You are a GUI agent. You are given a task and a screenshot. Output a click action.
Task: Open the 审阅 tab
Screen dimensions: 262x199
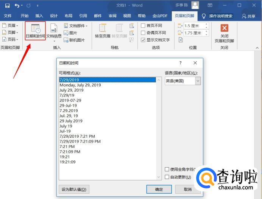click(112, 16)
